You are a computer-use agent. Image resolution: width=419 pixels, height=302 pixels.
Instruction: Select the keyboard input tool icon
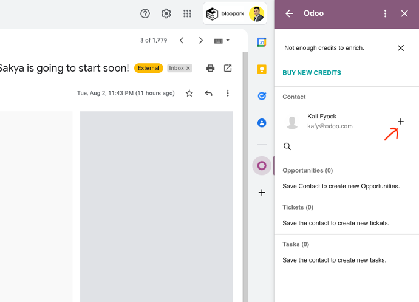click(x=219, y=41)
